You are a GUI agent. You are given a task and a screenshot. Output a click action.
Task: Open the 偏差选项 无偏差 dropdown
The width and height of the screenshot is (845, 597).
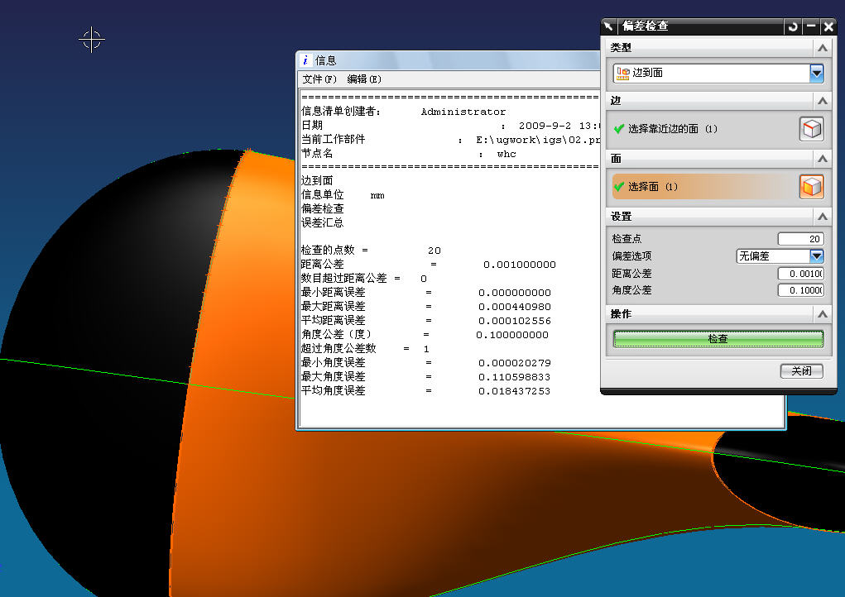point(816,256)
